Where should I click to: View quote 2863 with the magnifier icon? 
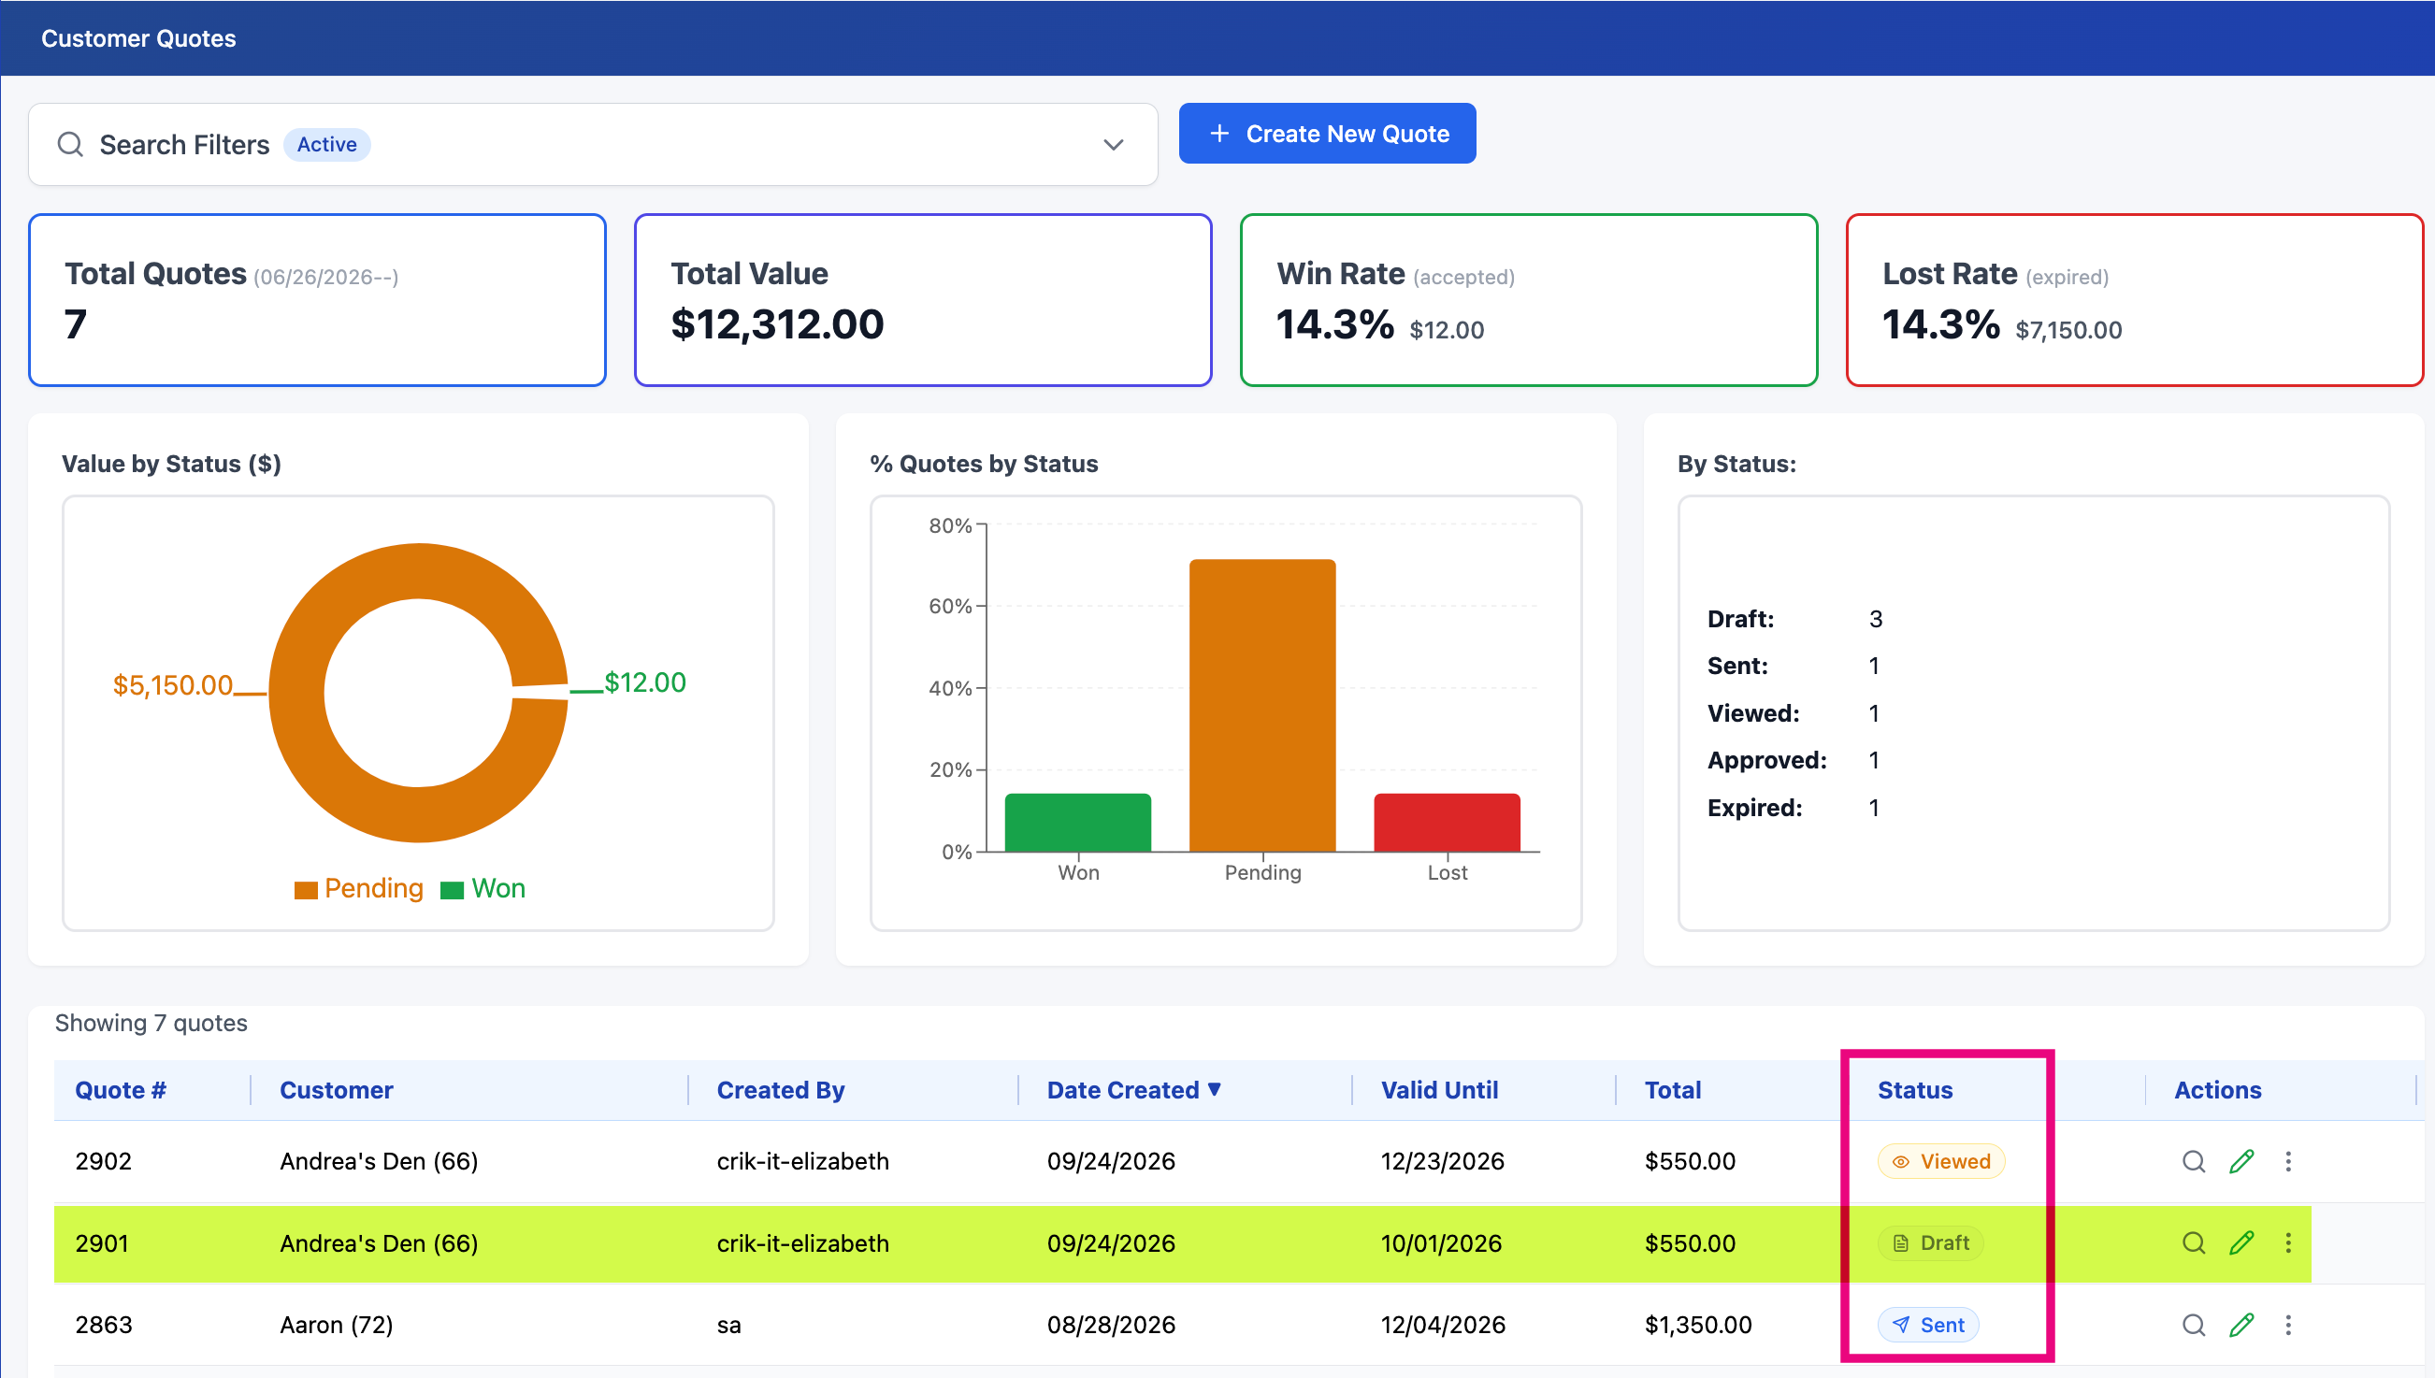tap(2193, 1325)
